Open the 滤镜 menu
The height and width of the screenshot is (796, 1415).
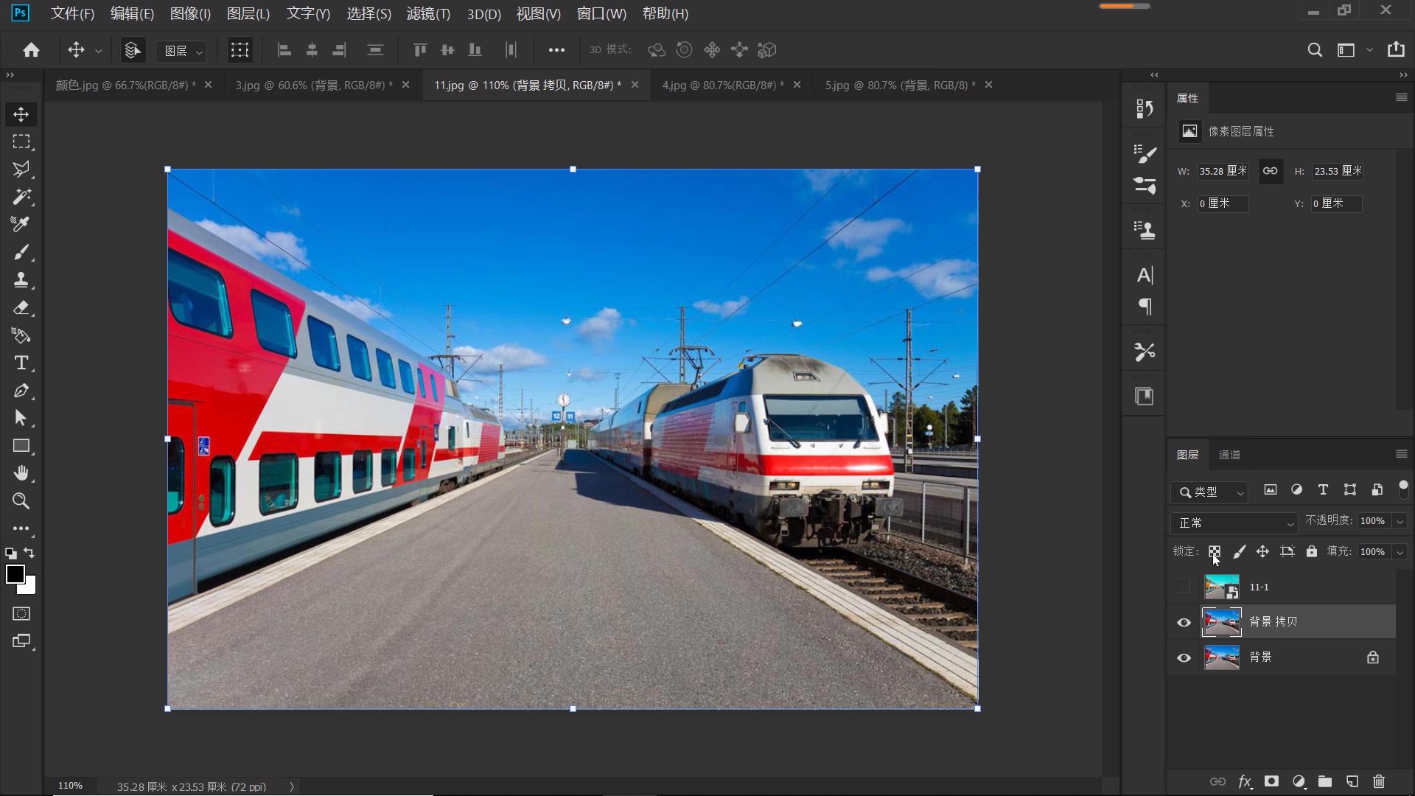point(427,14)
